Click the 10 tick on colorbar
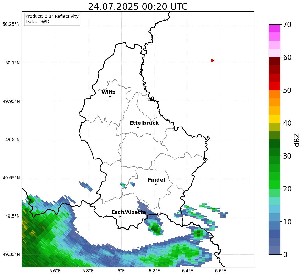This screenshot has width=303, height=276. coord(287,222)
